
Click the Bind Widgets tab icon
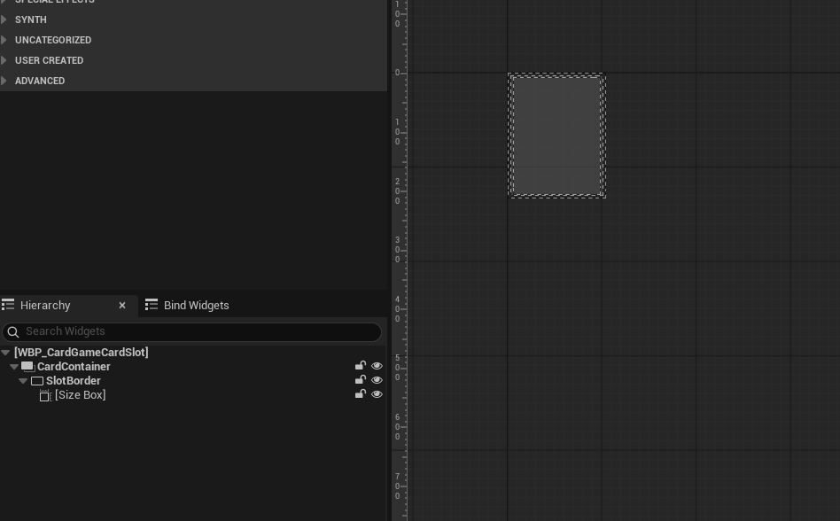[x=152, y=305]
